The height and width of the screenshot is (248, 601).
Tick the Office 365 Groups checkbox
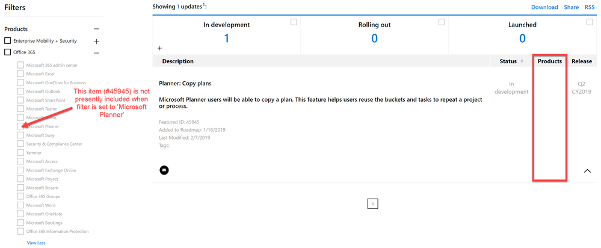(20, 196)
